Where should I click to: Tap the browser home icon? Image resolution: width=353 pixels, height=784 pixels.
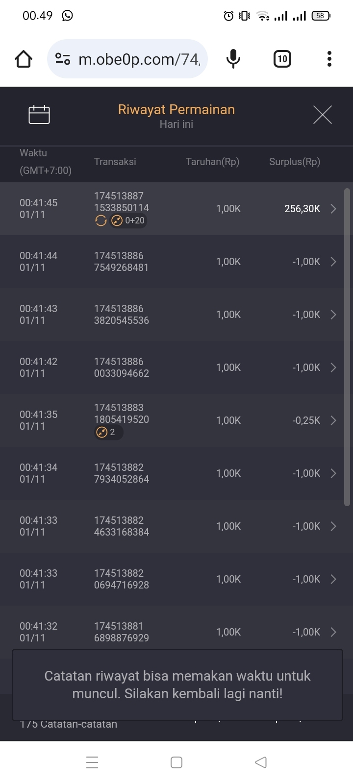[24, 59]
